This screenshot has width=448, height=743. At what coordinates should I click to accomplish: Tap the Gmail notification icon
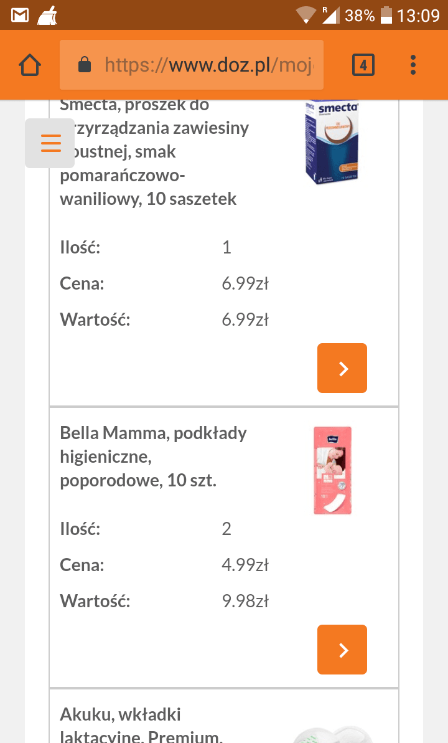click(20, 15)
